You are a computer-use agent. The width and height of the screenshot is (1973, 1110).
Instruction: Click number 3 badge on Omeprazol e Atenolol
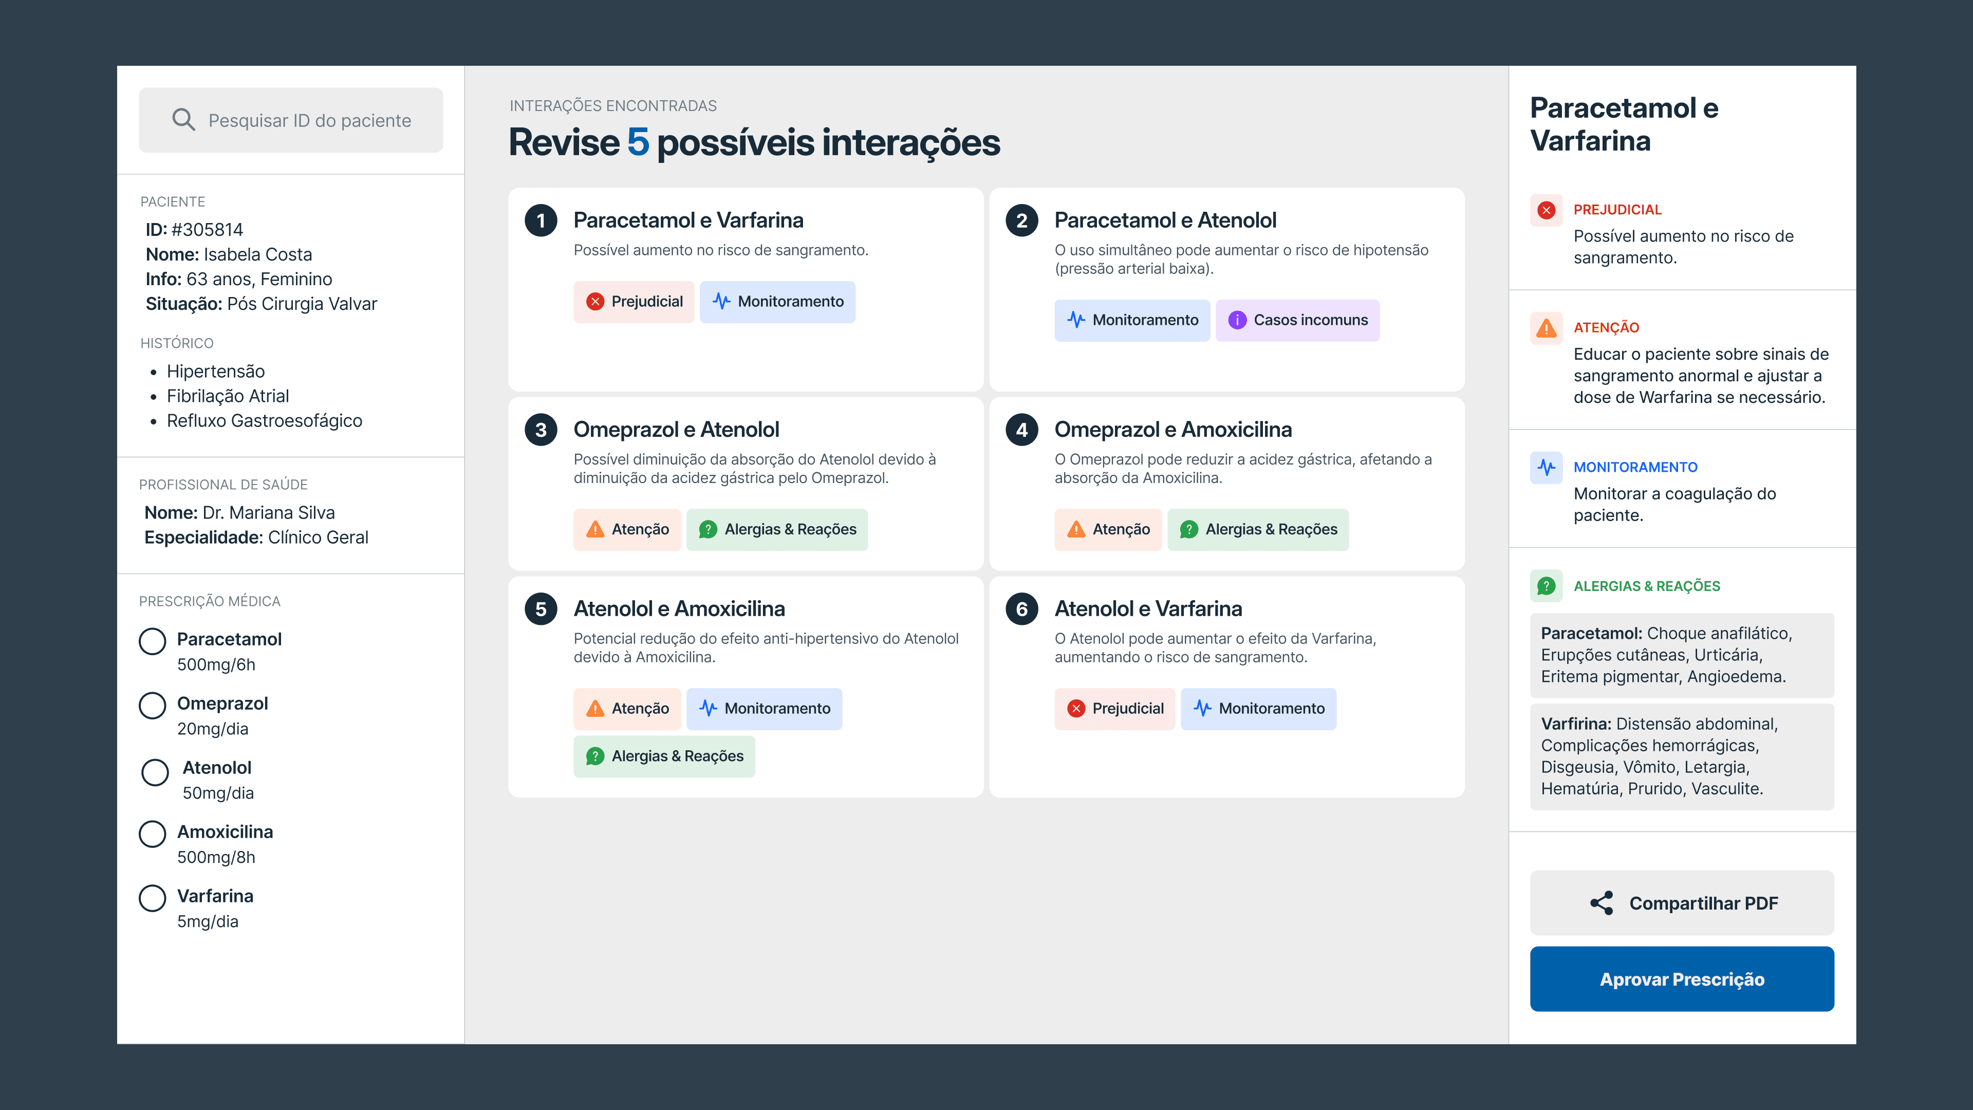541,430
